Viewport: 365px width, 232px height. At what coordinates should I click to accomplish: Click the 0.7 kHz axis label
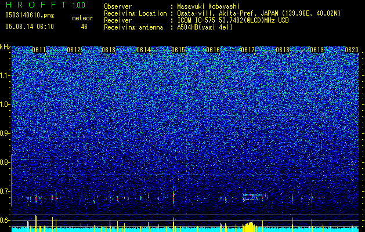tap(5, 191)
